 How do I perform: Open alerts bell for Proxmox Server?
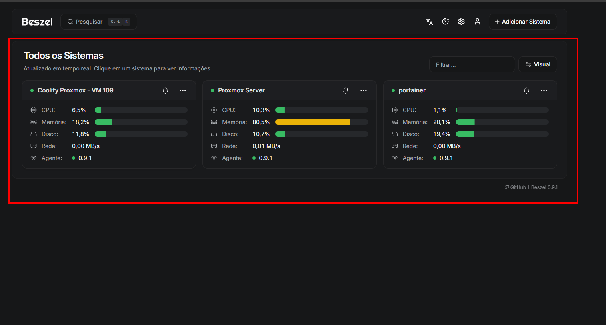346,90
